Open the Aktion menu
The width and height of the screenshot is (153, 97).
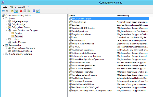(x=13, y=7)
